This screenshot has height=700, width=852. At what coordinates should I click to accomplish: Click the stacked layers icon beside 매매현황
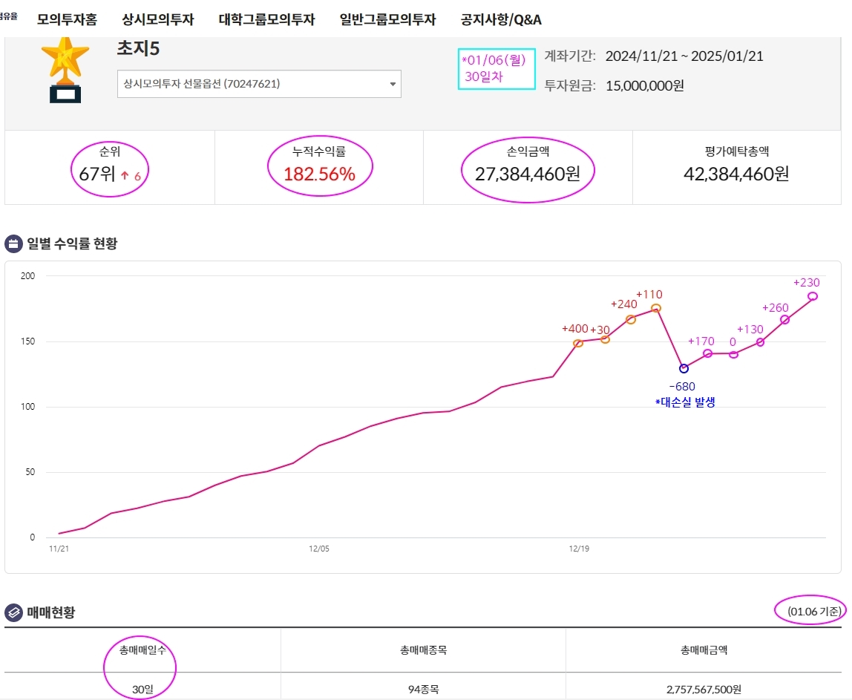tap(13, 612)
